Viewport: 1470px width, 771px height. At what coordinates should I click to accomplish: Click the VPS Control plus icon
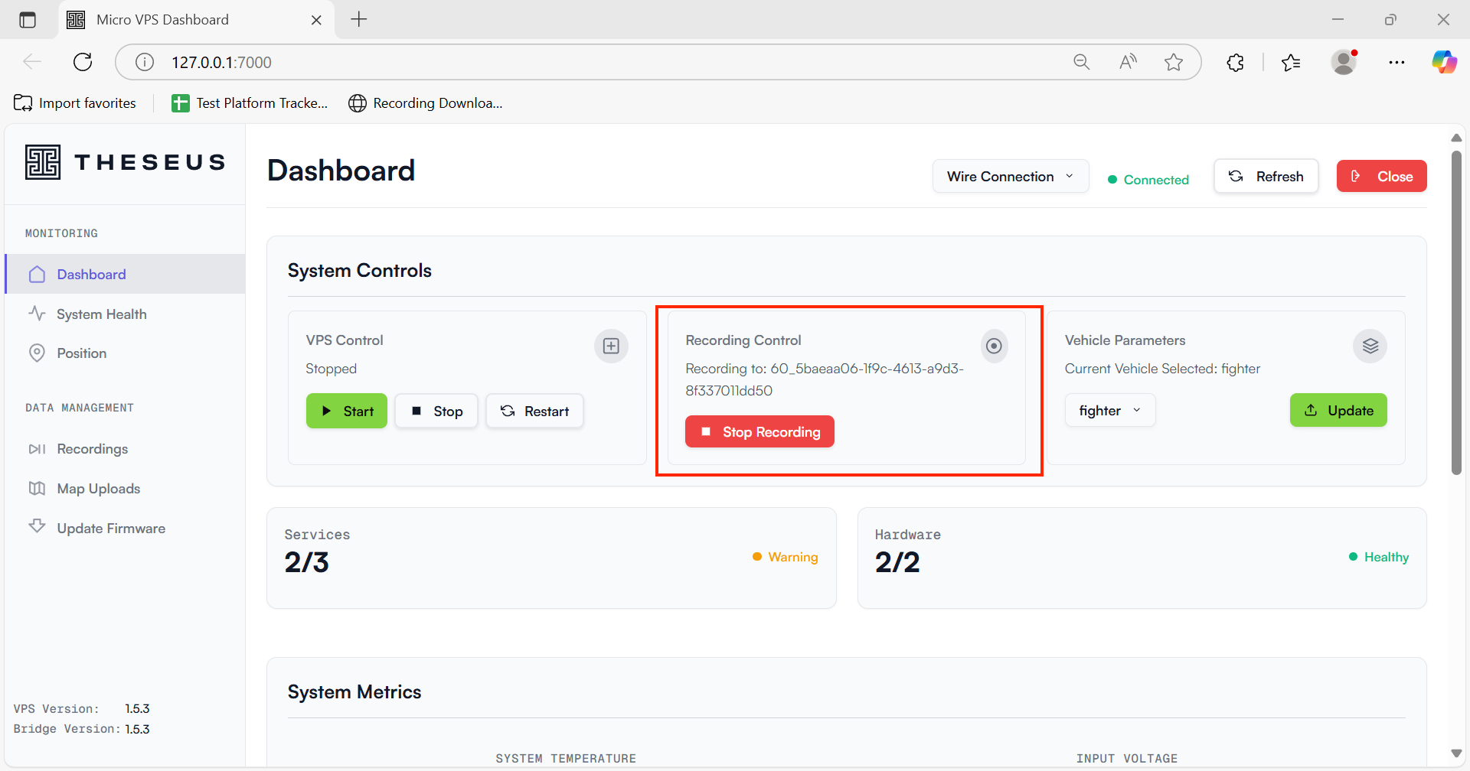click(611, 346)
